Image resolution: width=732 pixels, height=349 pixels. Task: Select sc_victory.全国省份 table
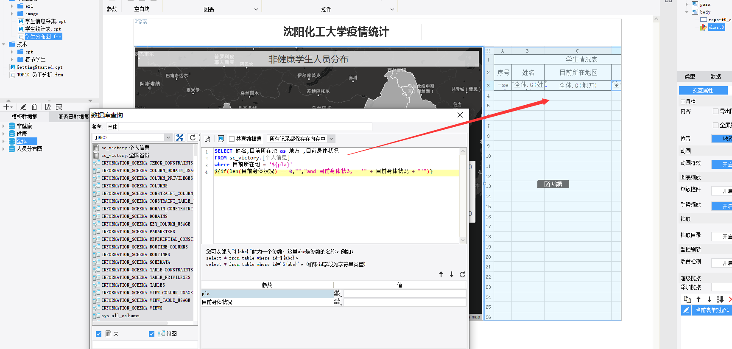click(x=125, y=155)
